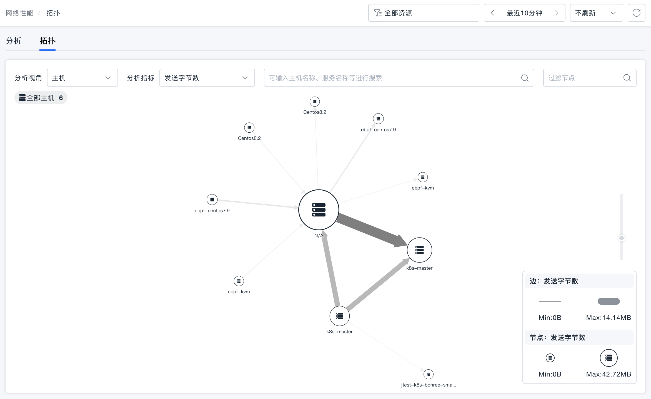The height and width of the screenshot is (399, 651).
Task: Go to previous time range arrow
Action: [492, 13]
